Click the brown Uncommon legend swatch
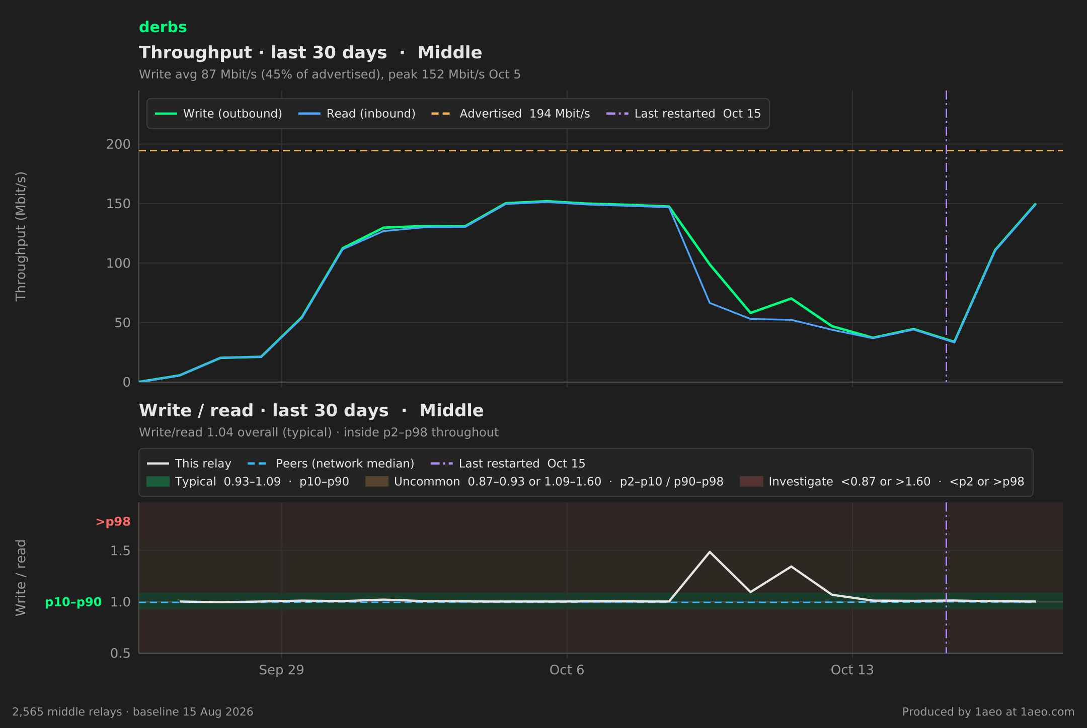1087x728 pixels. coord(377,482)
